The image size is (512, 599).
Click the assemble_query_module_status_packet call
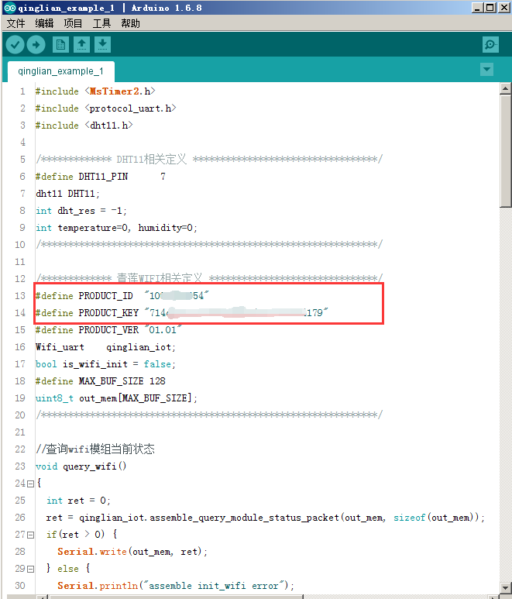(x=266, y=518)
